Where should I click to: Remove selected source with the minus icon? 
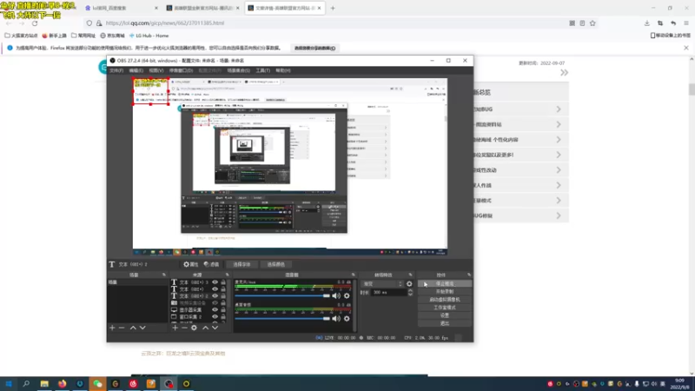pos(184,328)
